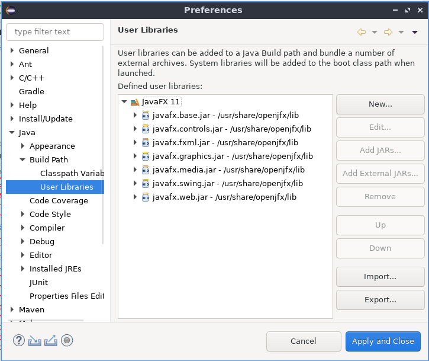Select the javafx.base.jar jar icon
429x361 pixels.
(x=146, y=115)
